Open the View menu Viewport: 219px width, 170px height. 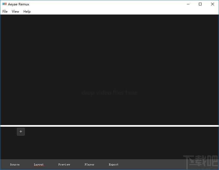[x=15, y=12]
